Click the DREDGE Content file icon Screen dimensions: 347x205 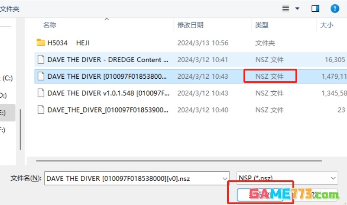click(x=41, y=59)
